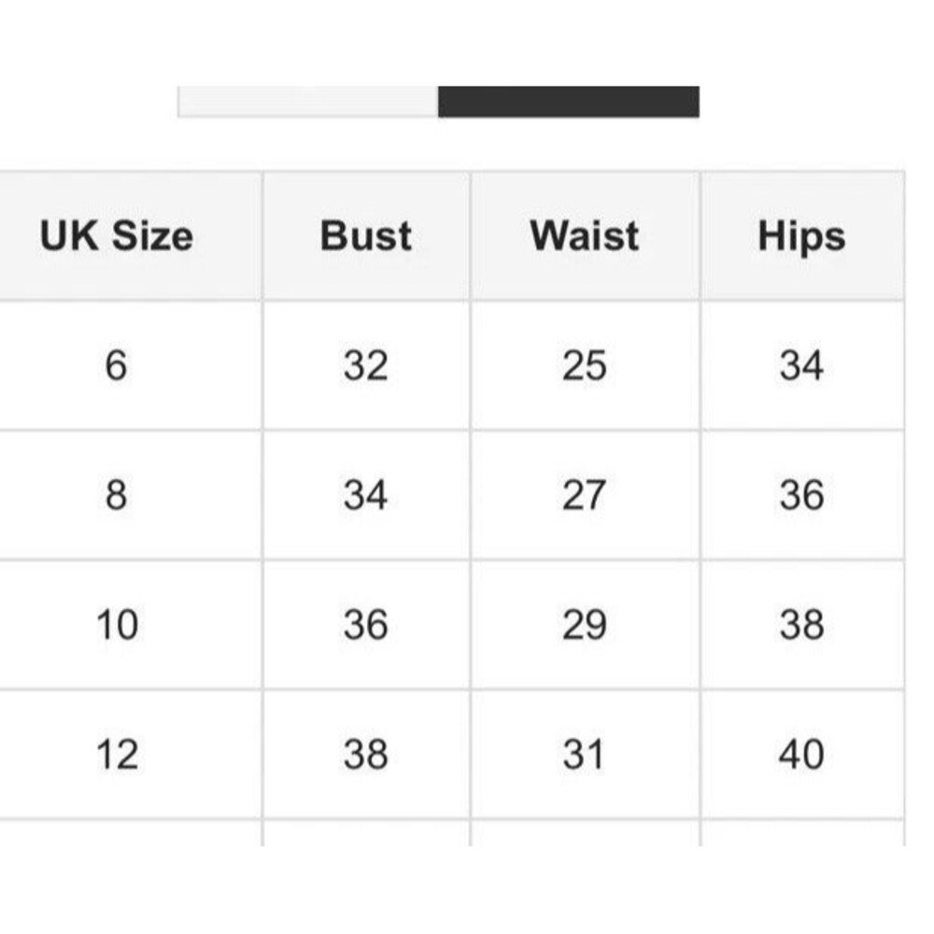The width and height of the screenshot is (934, 934).
Task: Click waist value 29 for size 10
Action: tap(585, 625)
